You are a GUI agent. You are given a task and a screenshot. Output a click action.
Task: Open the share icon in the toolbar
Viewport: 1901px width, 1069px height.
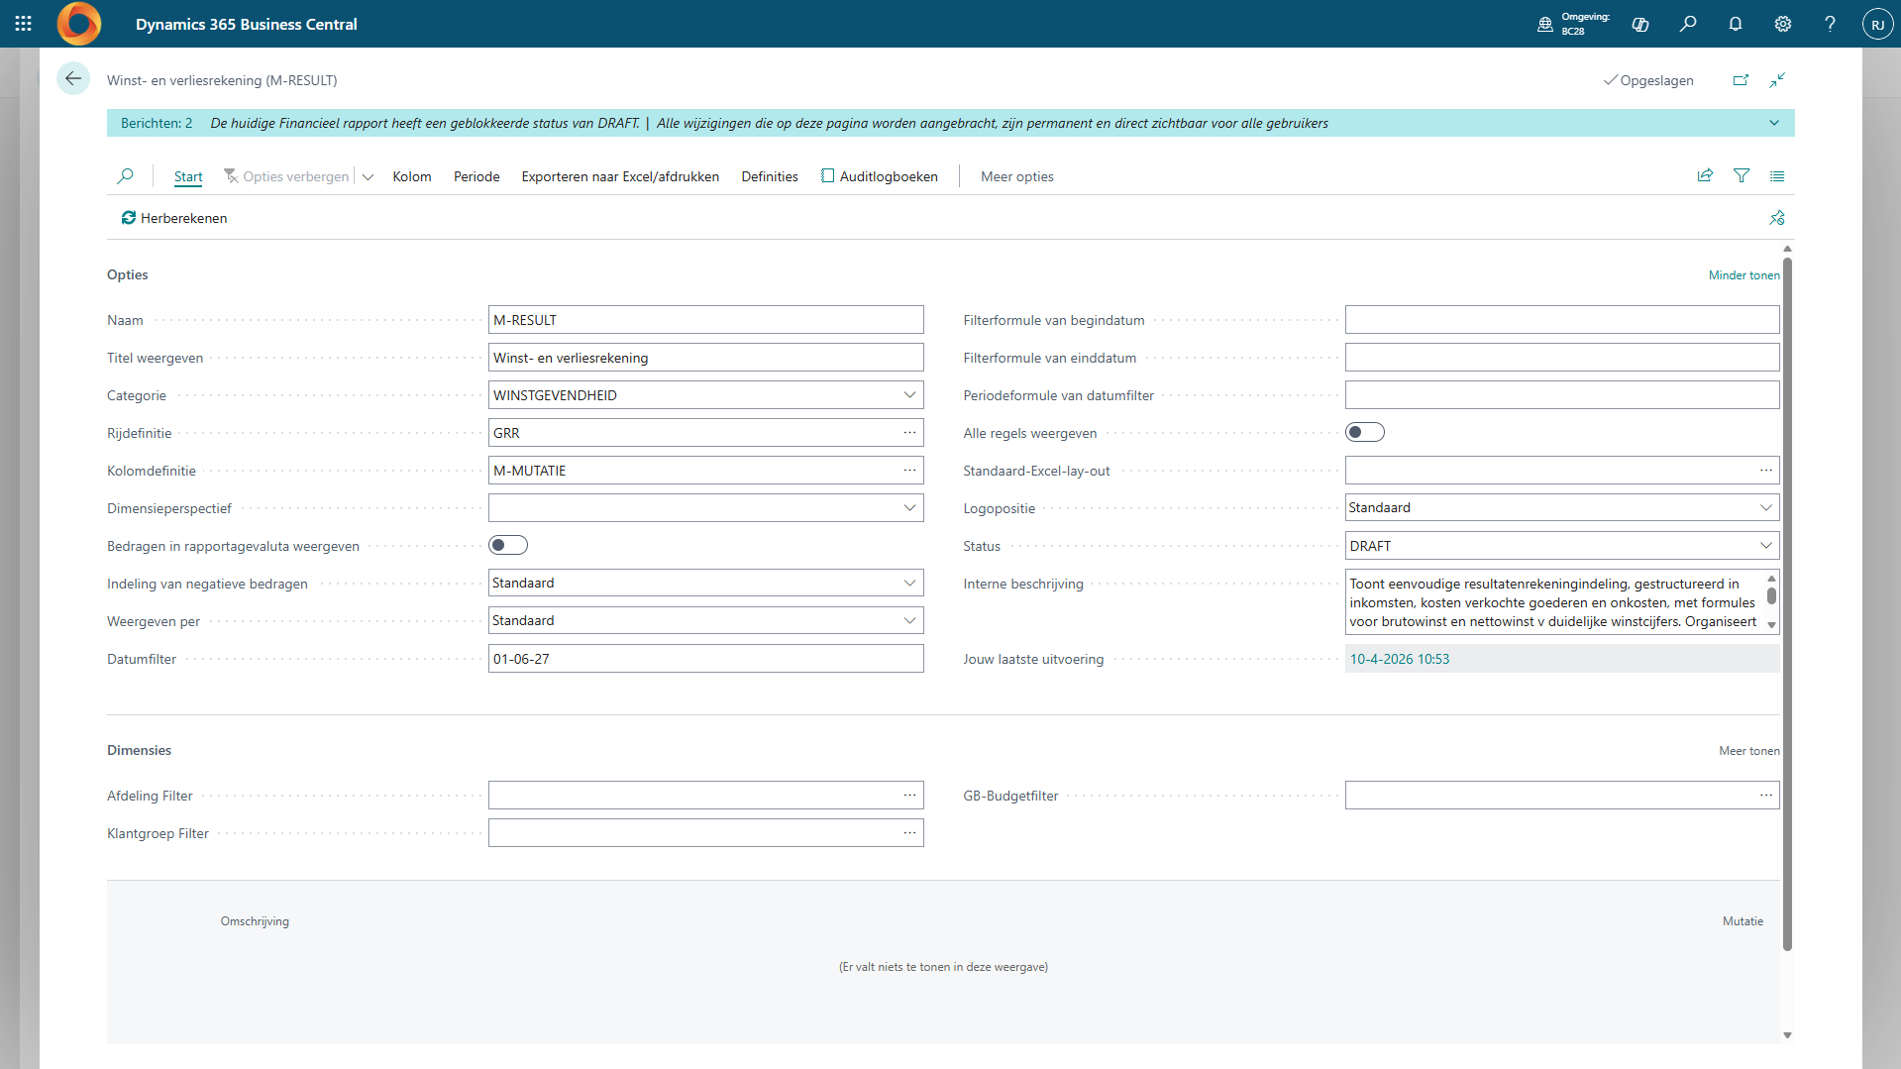[1705, 176]
